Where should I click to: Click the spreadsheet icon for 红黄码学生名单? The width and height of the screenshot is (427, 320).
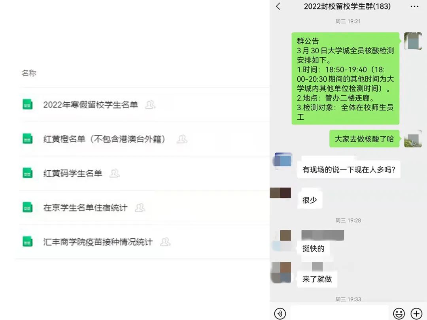(x=28, y=173)
